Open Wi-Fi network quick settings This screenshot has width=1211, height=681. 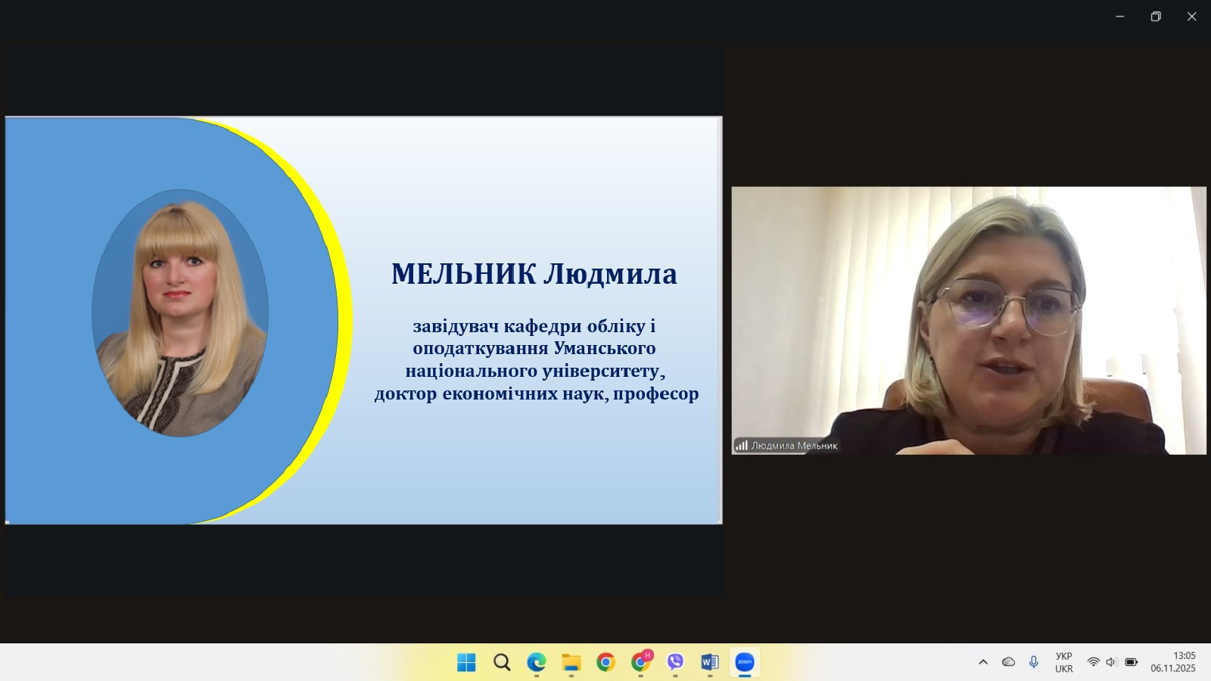click(x=1093, y=663)
